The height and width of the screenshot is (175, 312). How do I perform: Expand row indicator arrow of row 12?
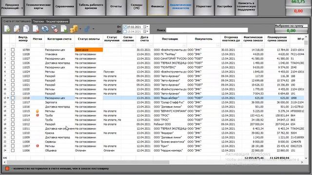tap(8, 98)
